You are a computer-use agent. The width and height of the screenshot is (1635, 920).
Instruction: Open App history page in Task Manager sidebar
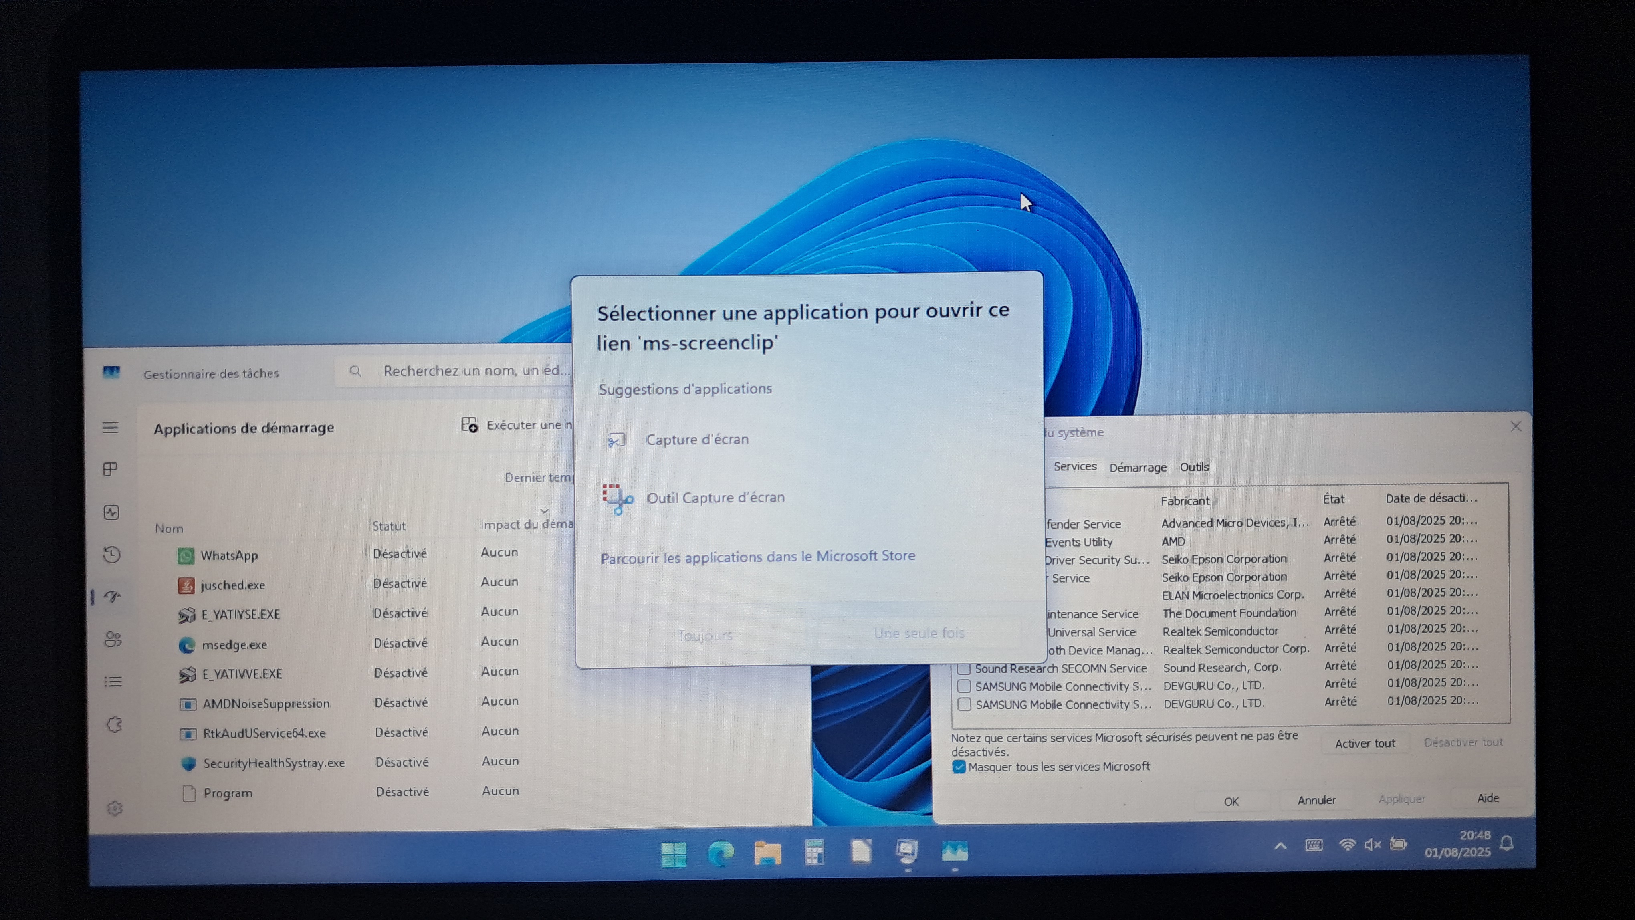point(112,555)
